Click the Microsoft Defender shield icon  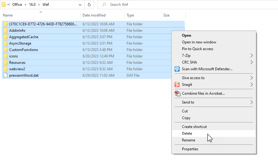[177, 69]
